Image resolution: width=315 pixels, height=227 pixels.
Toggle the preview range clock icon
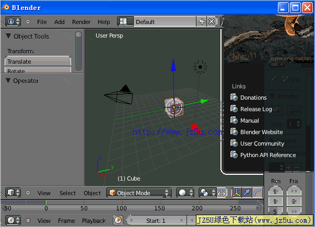coord(118,220)
